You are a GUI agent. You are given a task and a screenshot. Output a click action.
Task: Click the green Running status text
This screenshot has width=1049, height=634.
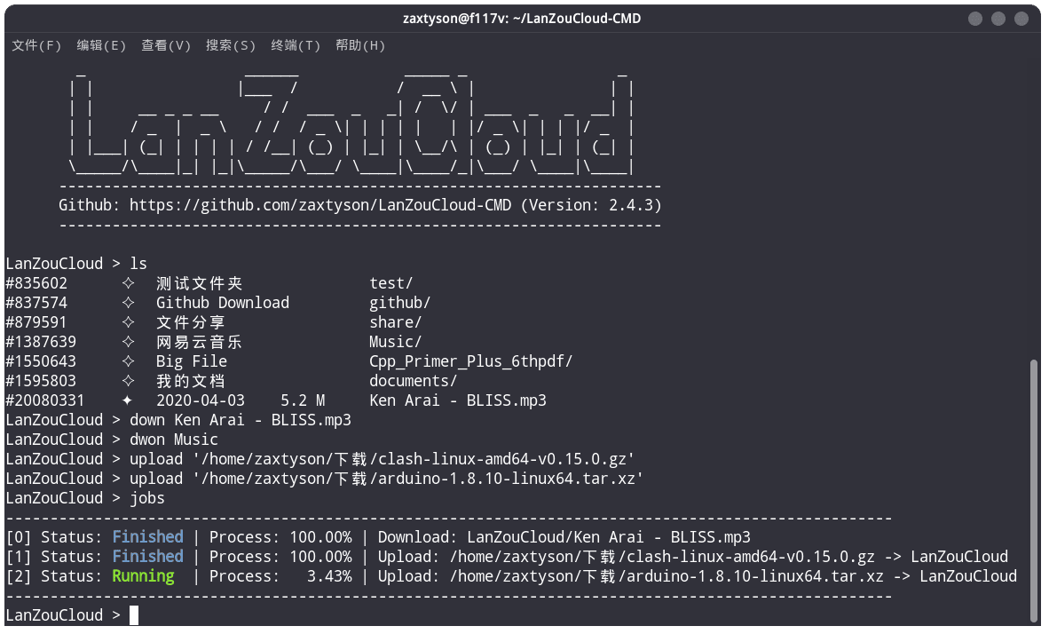pos(143,576)
